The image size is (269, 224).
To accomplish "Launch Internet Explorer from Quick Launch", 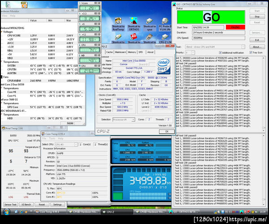I will click(21, 212).
